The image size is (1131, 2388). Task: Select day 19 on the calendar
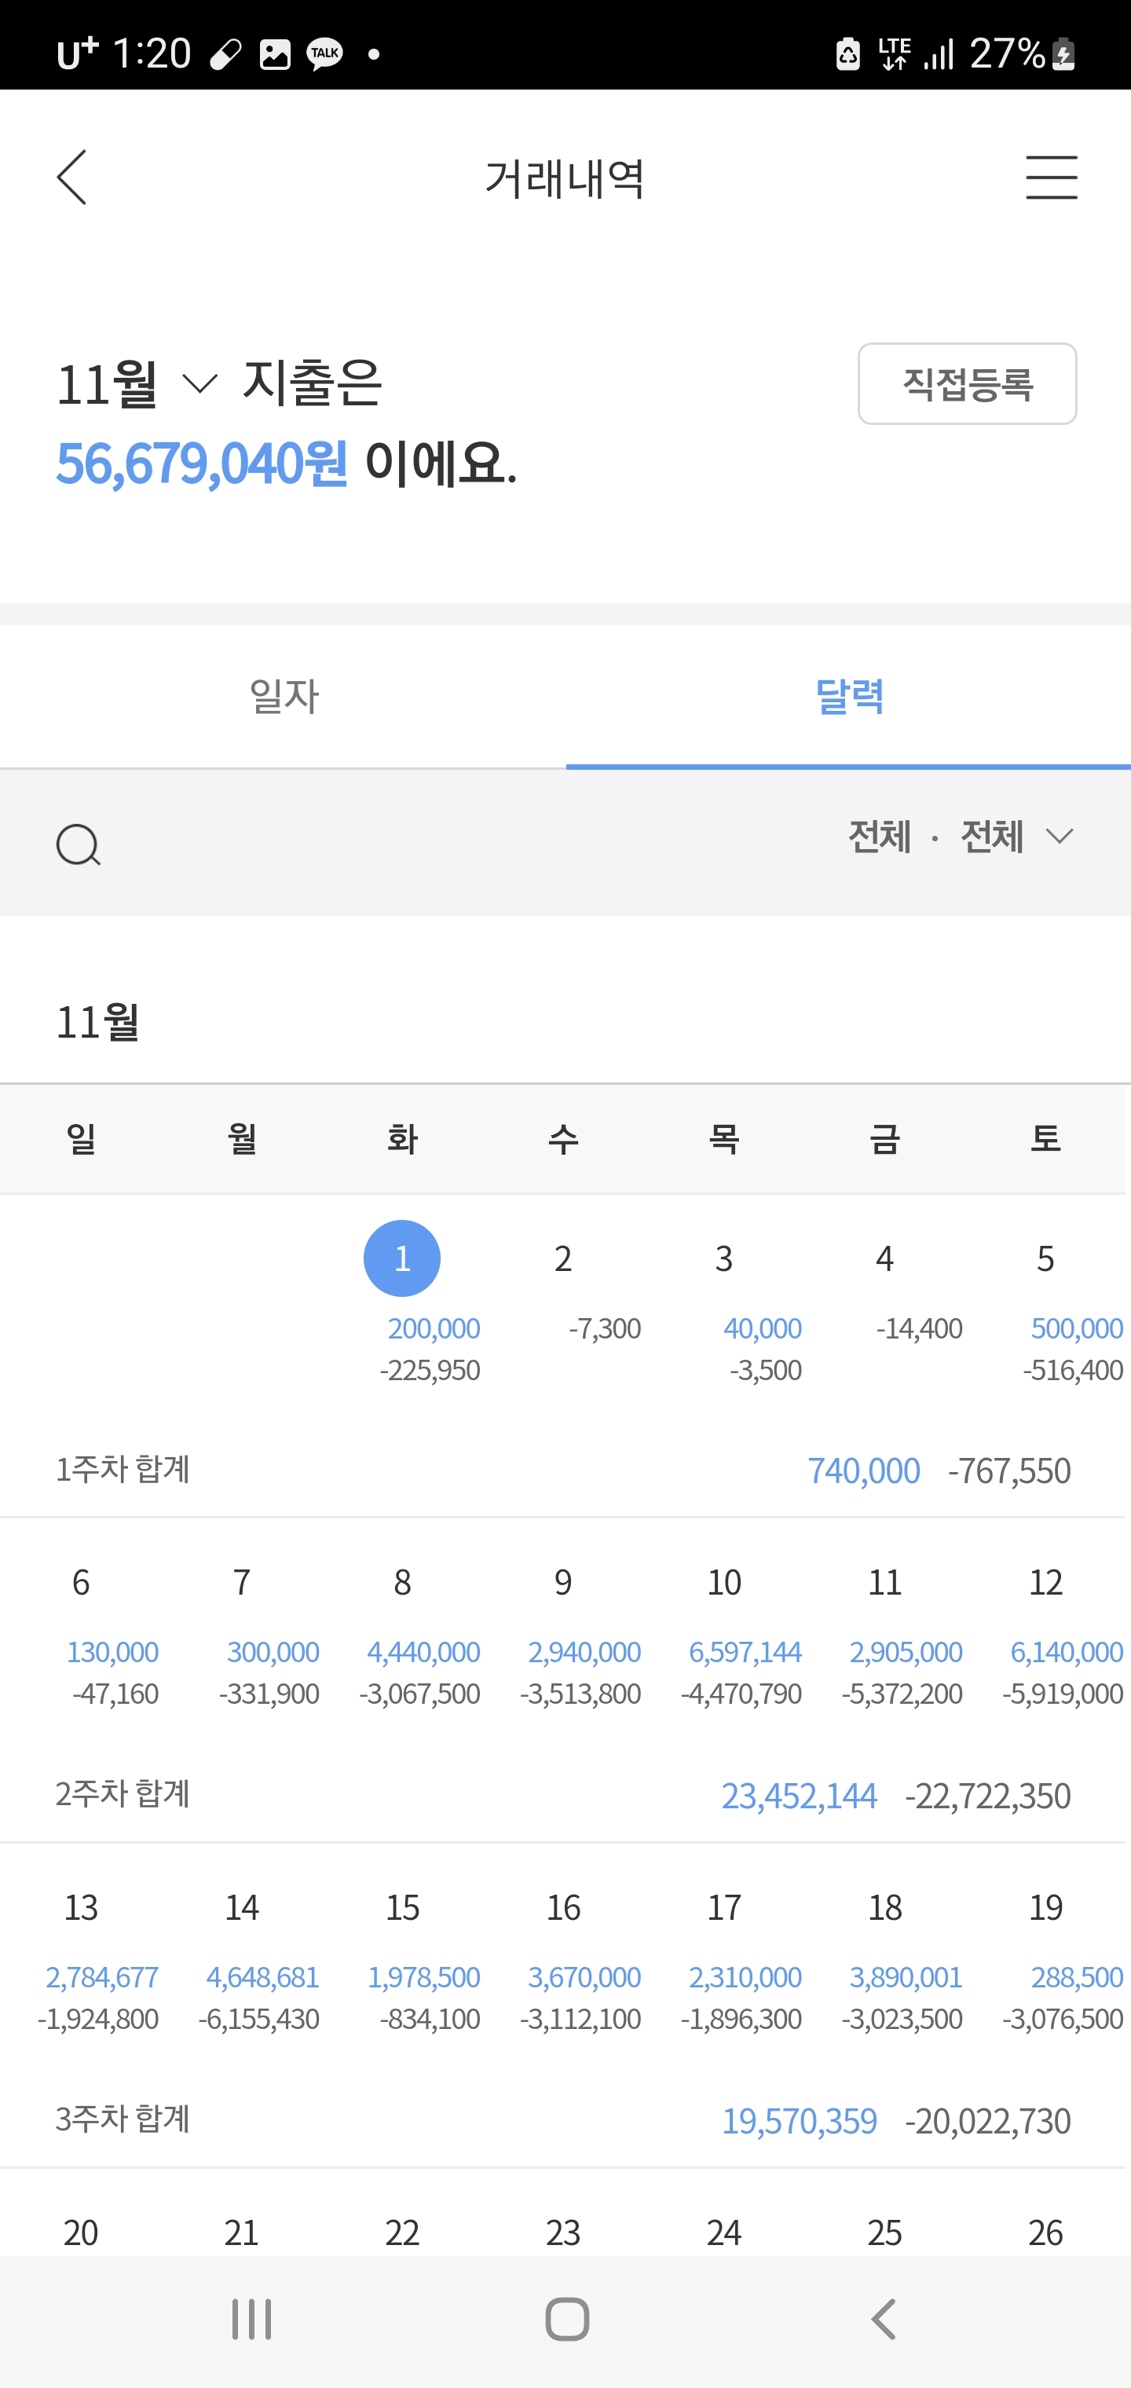(1045, 1956)
